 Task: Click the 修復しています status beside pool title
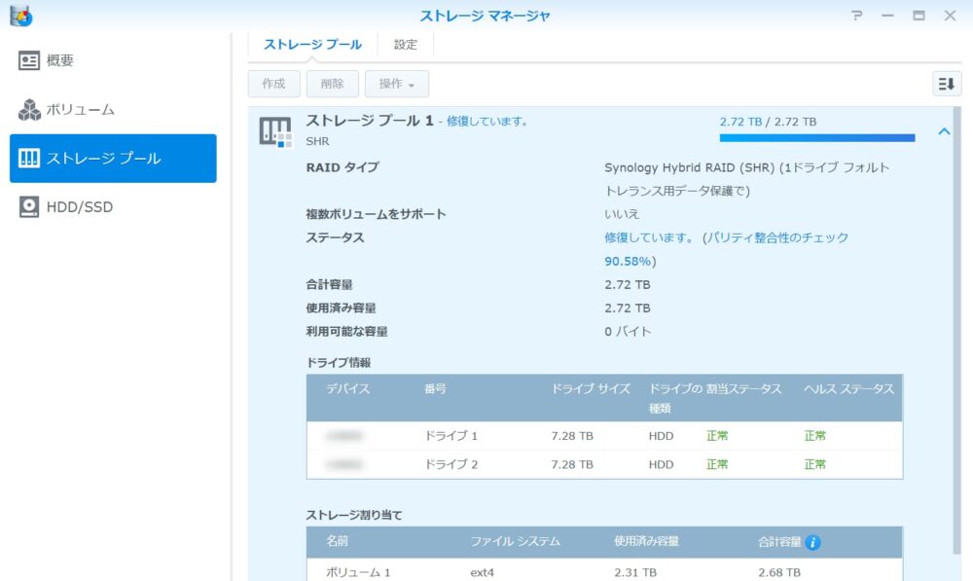[487, 122]
